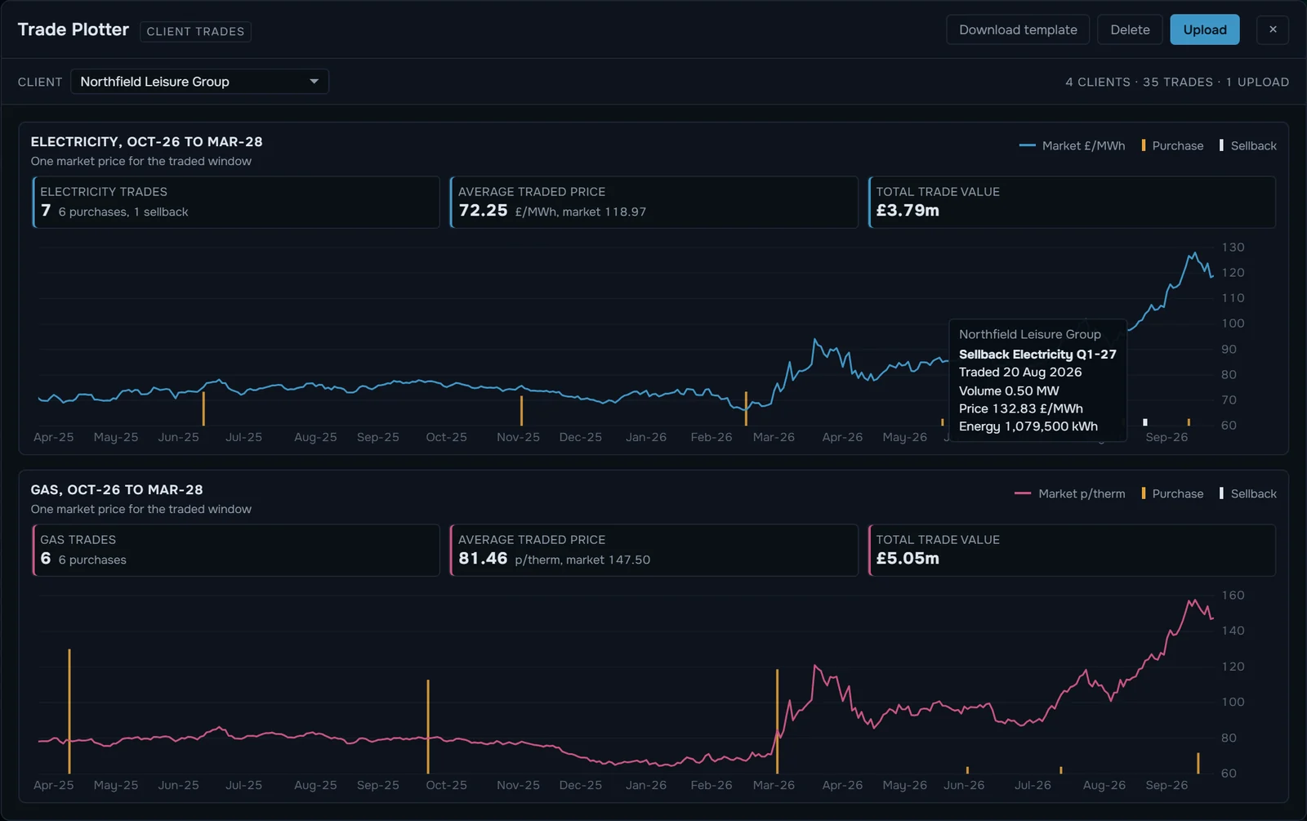Open the Northfield Leisure Group client dropdown
The height and width of the screenshot is (821, 1307).
pyautogui.click(x=199, y=82)
